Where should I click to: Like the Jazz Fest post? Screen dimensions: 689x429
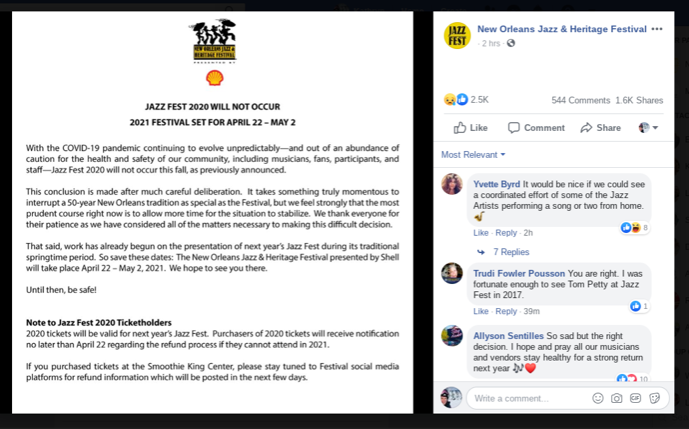tap(470, 128)
